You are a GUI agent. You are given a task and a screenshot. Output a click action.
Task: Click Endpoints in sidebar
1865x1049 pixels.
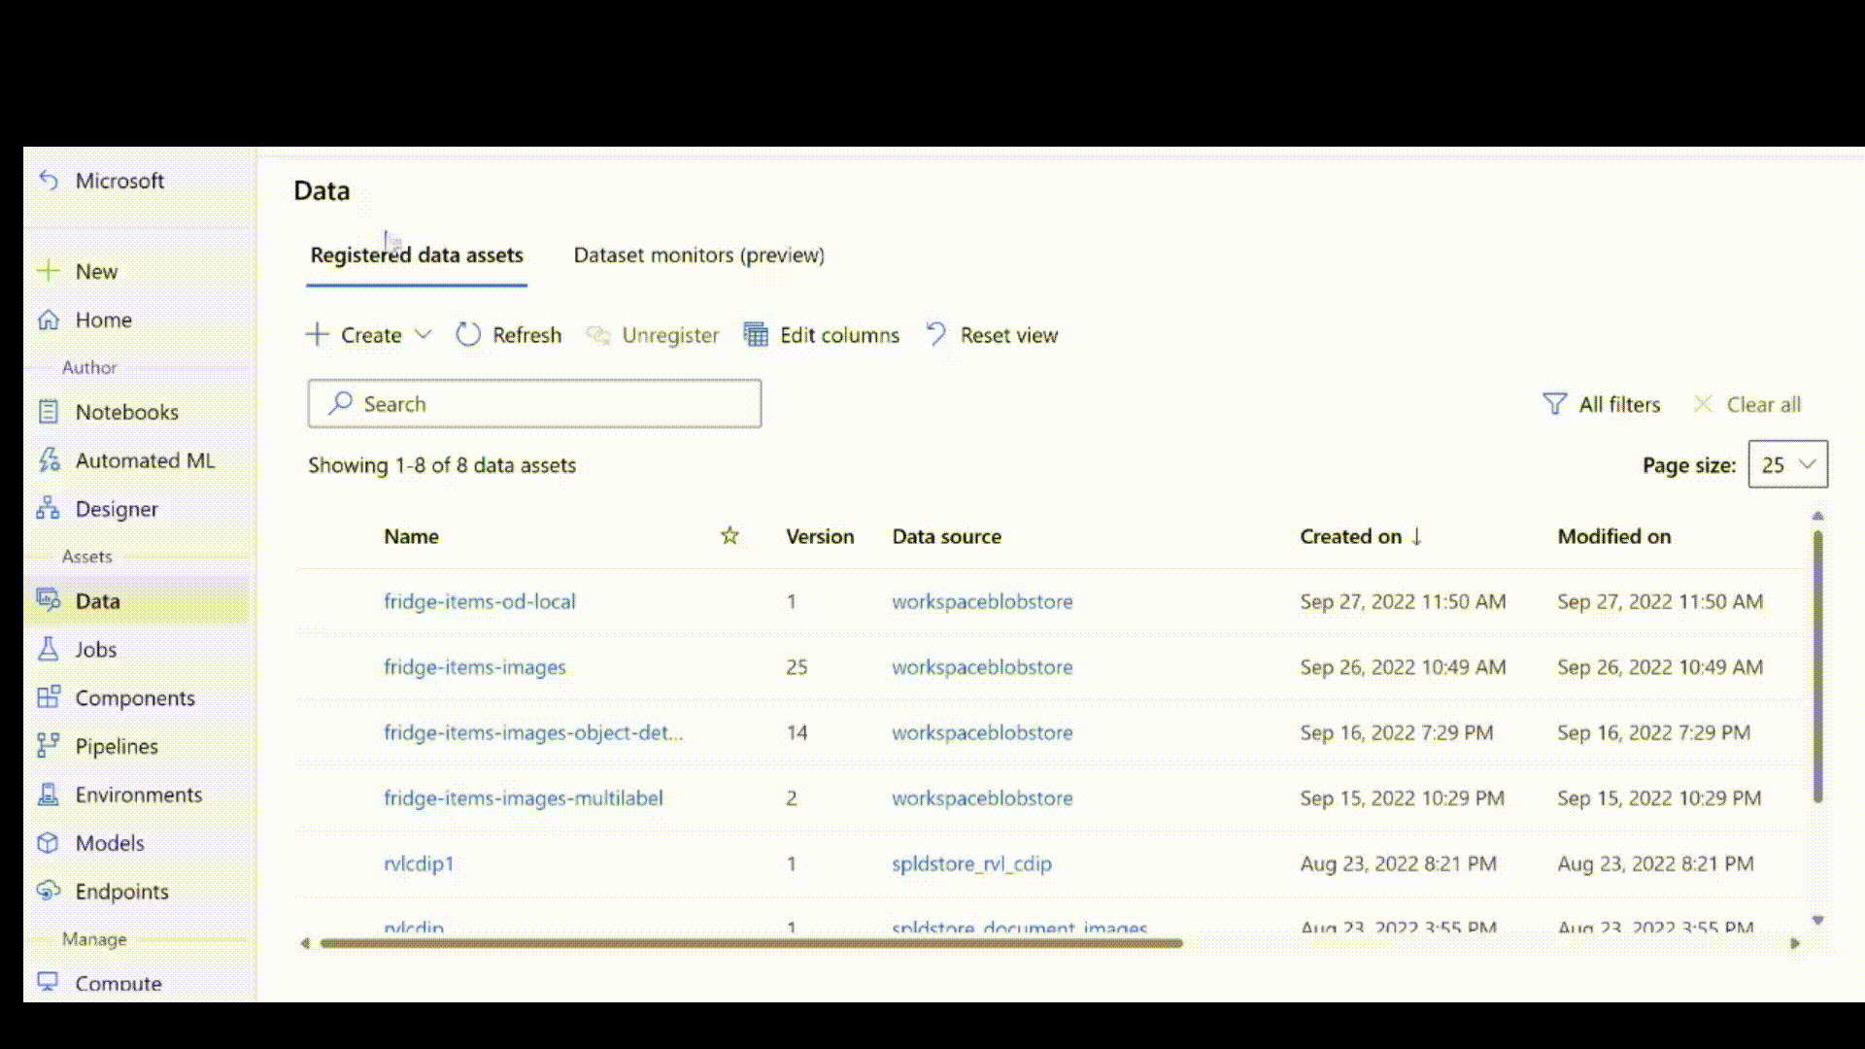(x=121, y=892)
